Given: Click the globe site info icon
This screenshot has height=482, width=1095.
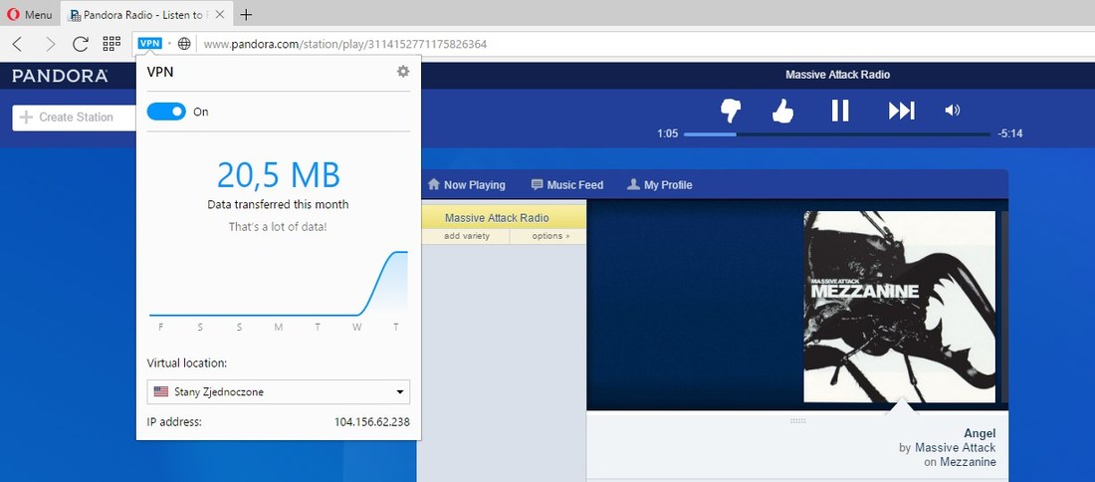Looking at the screenshot, I should pos(184,44).
